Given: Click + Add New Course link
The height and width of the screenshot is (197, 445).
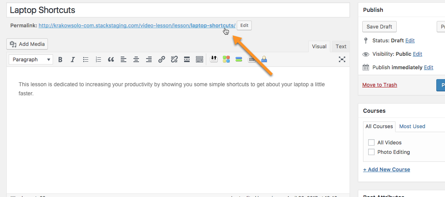Looking at the screenshot, I should click(x=386, y=169).
